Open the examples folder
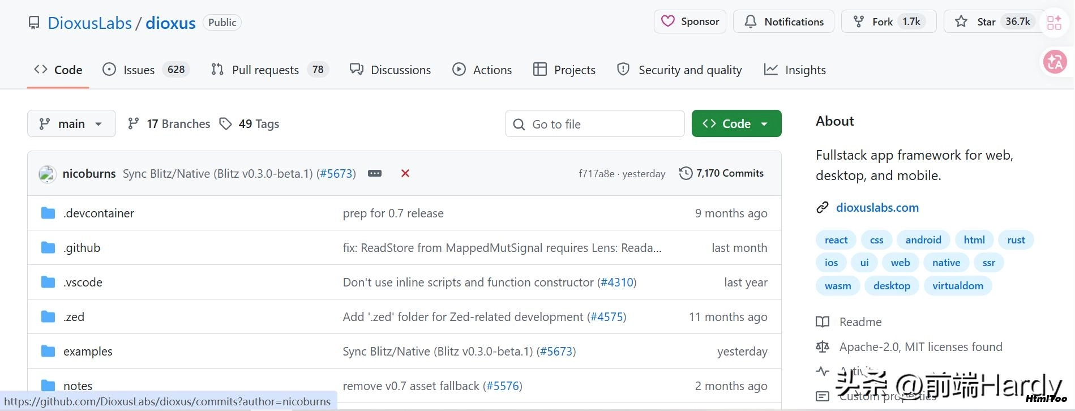 [88, 352]
